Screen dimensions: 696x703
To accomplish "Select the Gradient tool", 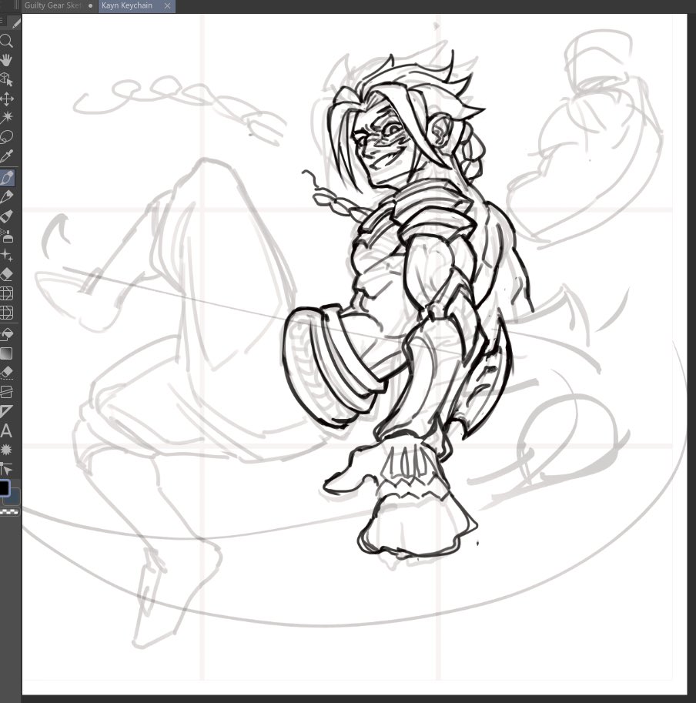I will coord(6,353).
